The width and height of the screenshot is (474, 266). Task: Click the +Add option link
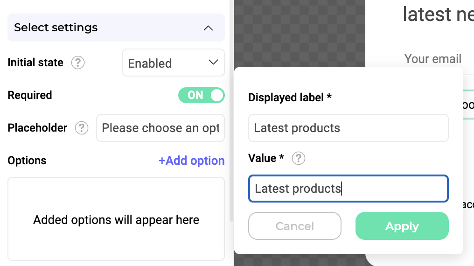[191, 161]
